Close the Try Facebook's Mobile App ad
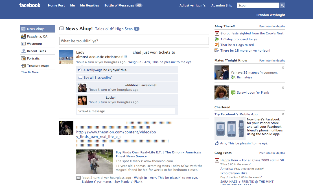Screen dimensions: 313x185 click(x=283, y=114)
